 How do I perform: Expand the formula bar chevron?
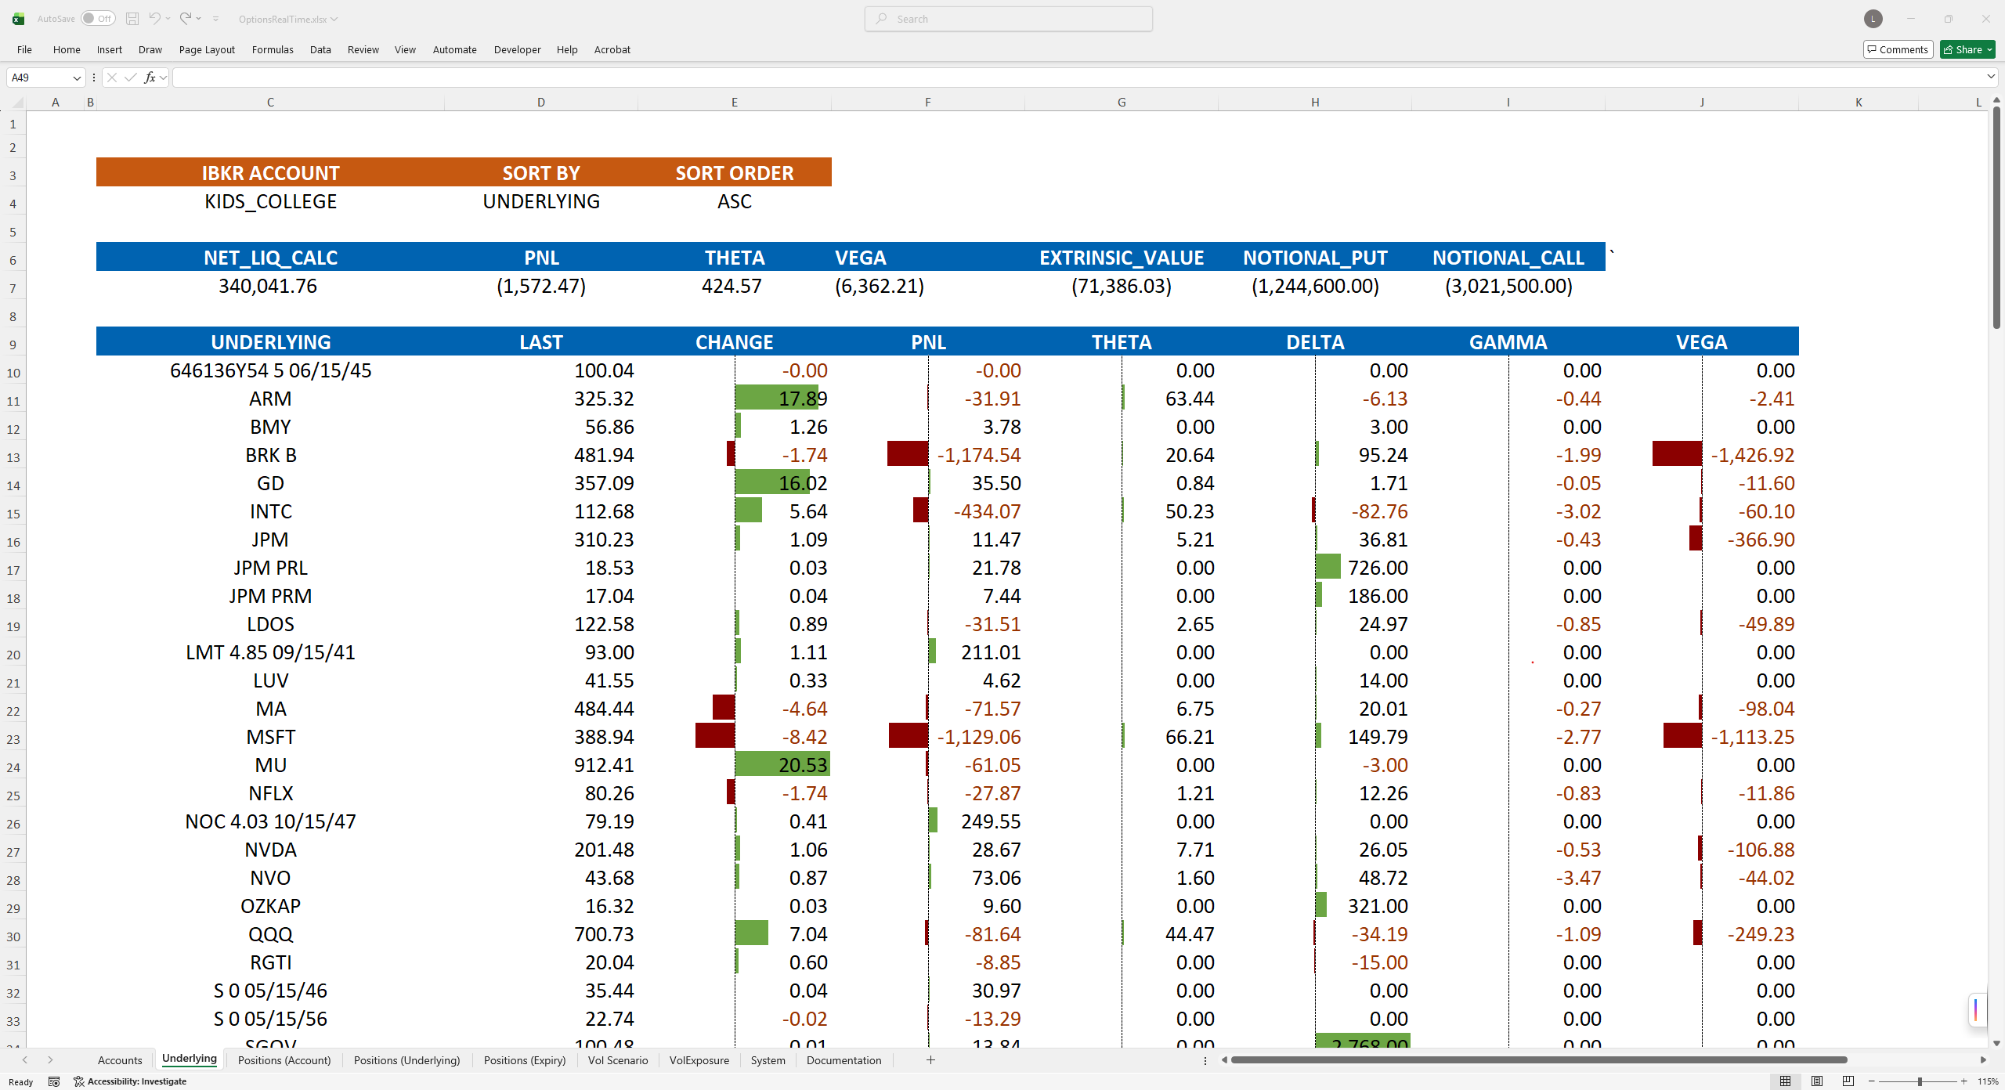click(x=1991, y=77)
